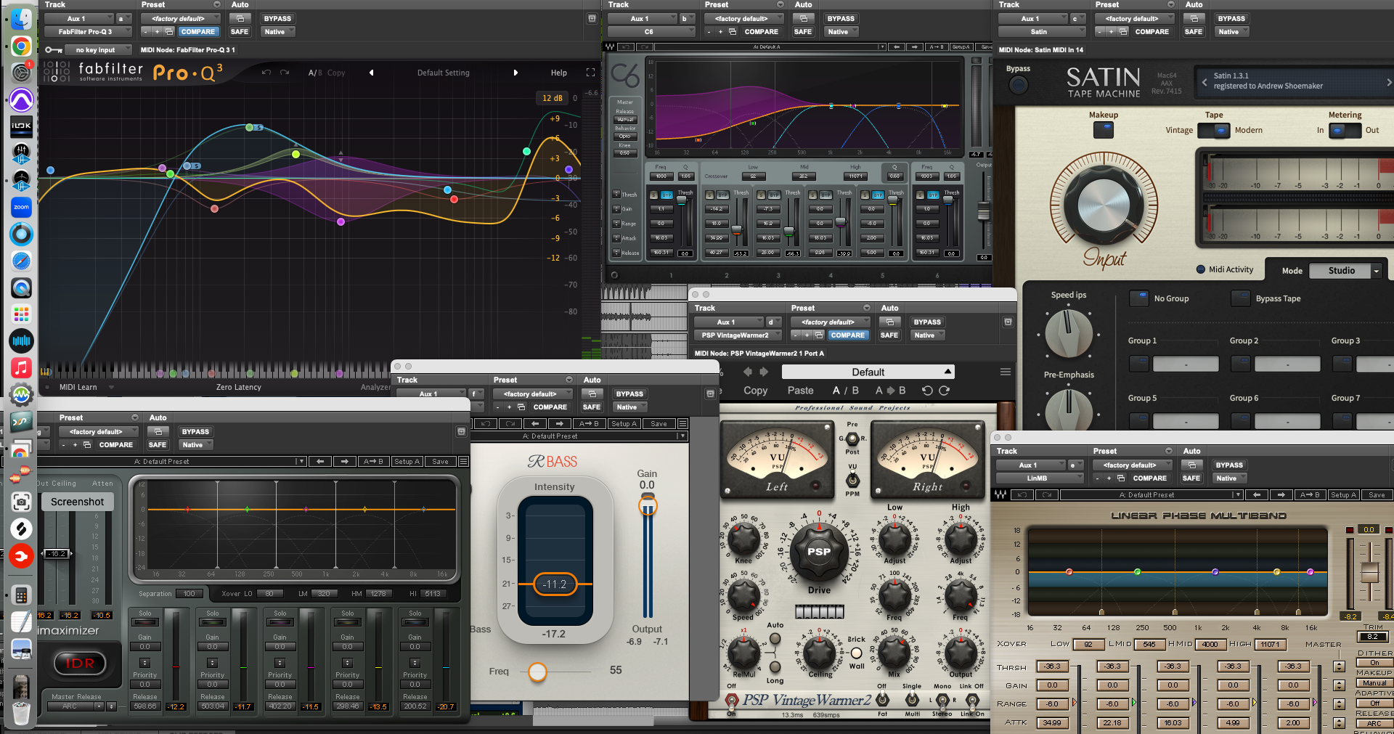
Task: Flip the Metering In/Out switch in Satin
Action: click(x=1345, y=131)
